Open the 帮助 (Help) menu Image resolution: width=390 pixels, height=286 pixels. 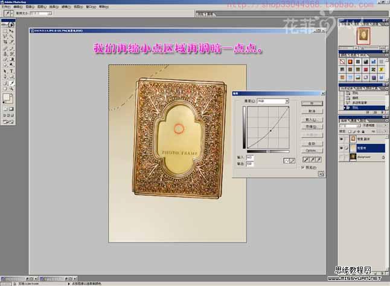click(x=103, y=7)
